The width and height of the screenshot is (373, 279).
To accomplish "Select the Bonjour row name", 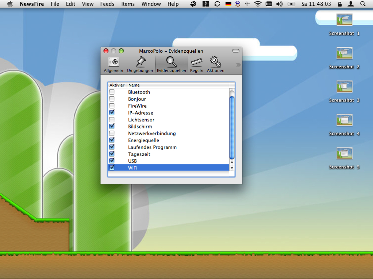I will pyautogui.click(x=137, y=99).
